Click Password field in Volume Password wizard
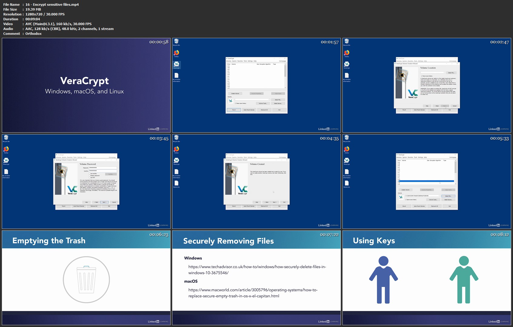 tap(103, 168)
